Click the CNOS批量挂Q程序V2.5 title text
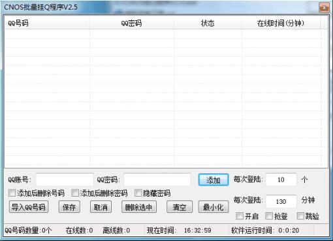The image size is (333, 241). click(40, 7)
